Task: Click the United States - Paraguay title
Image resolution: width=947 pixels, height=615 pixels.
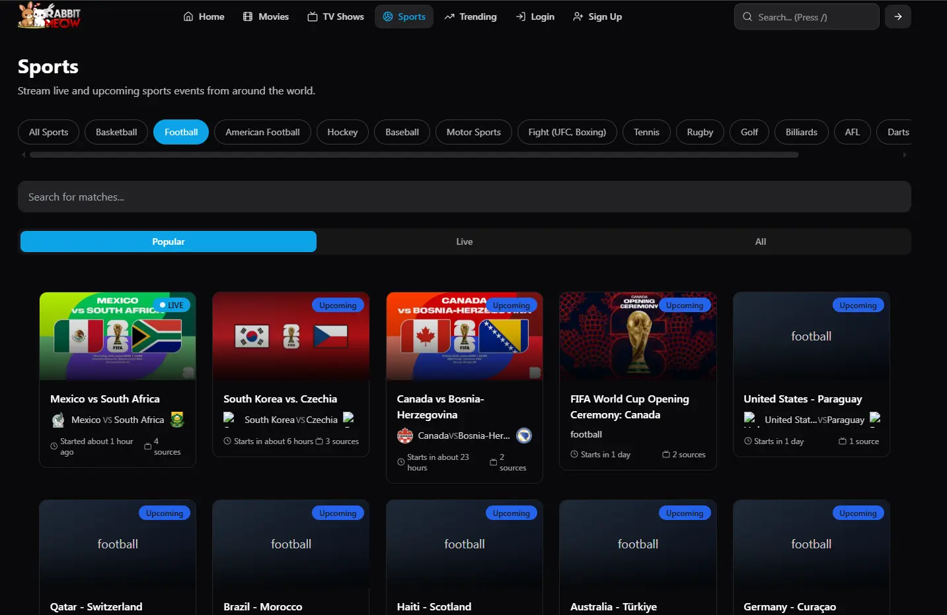Action: [803, 399]
